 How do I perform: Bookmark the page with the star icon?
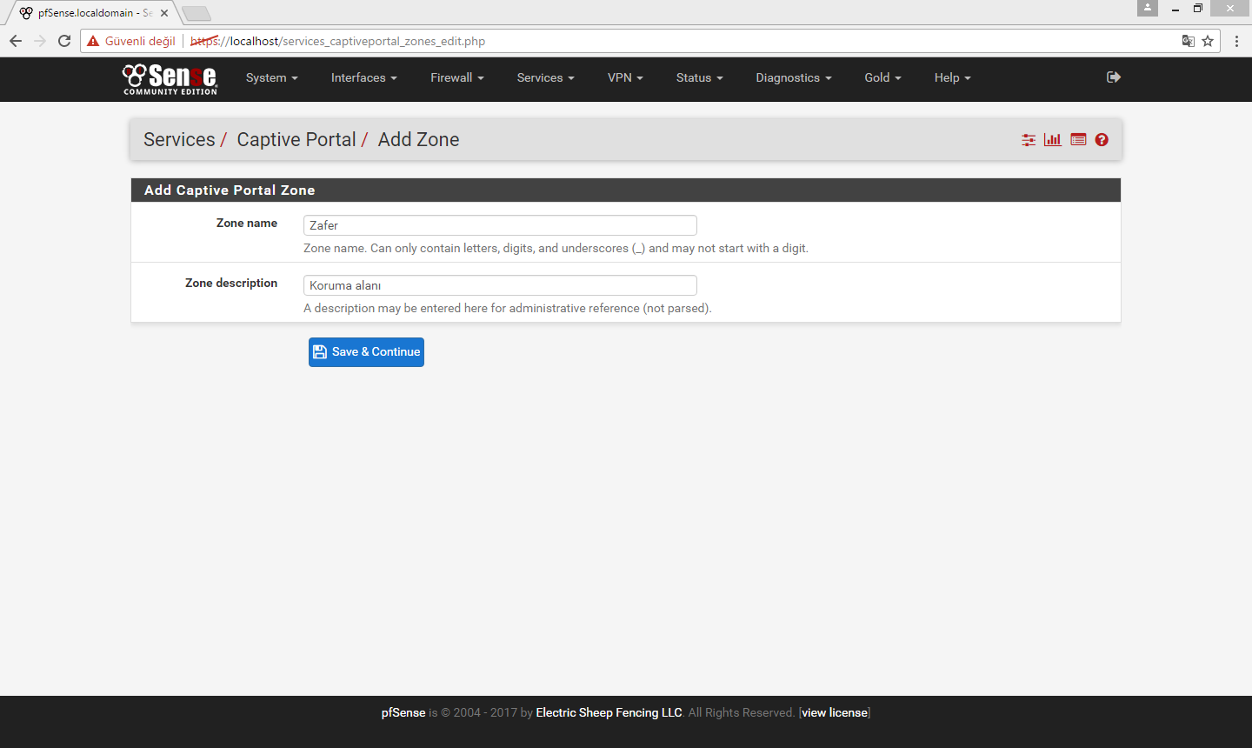point(1209,41)
